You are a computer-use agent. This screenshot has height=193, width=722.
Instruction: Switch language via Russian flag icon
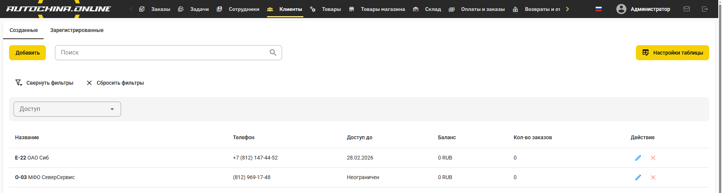click(x=599, y=9)
